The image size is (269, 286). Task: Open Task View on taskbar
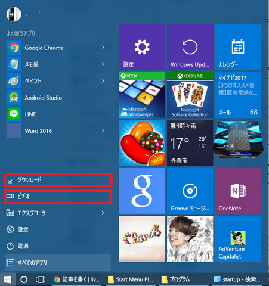pos(41,279)
